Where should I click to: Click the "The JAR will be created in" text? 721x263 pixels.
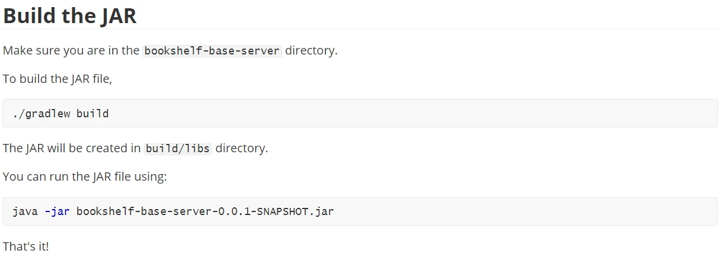72,148
